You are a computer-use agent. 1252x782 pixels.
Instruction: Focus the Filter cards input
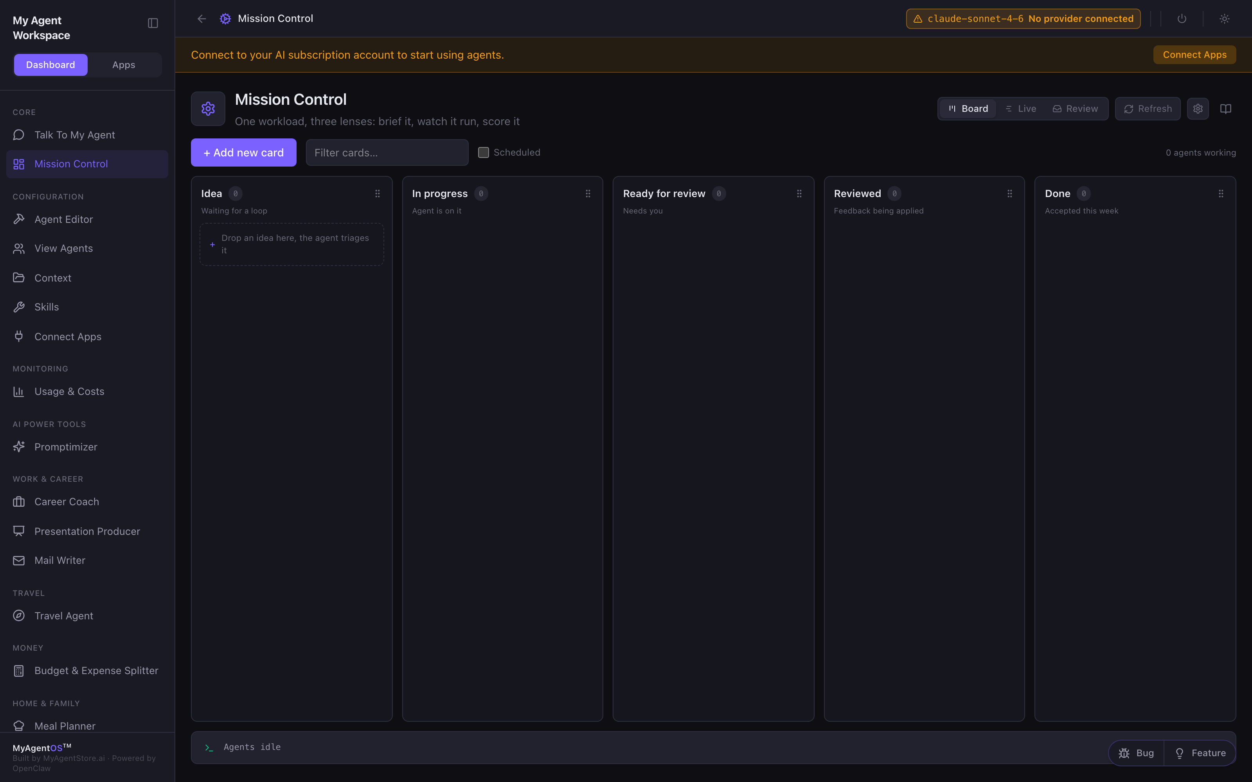387,152
